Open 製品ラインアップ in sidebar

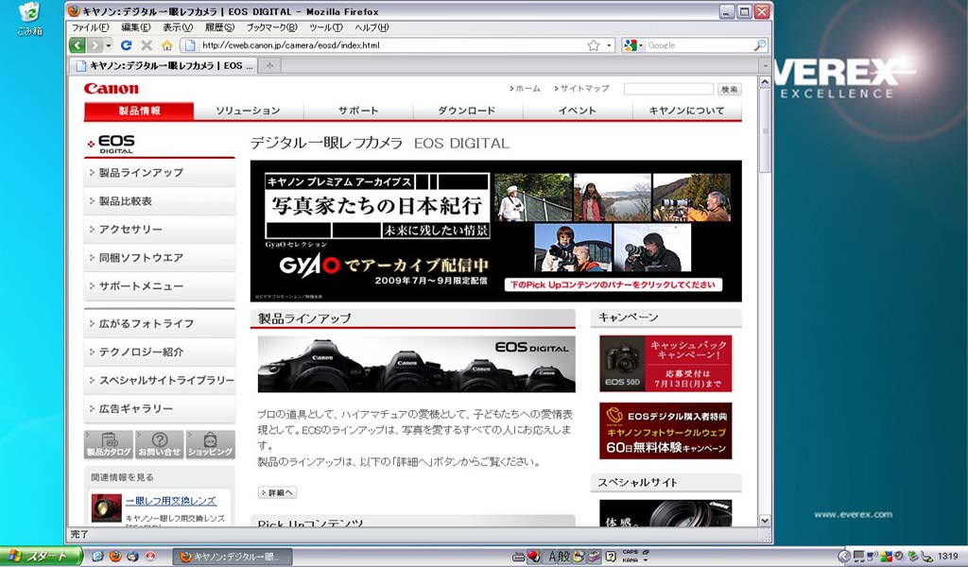tap(159, 173)
